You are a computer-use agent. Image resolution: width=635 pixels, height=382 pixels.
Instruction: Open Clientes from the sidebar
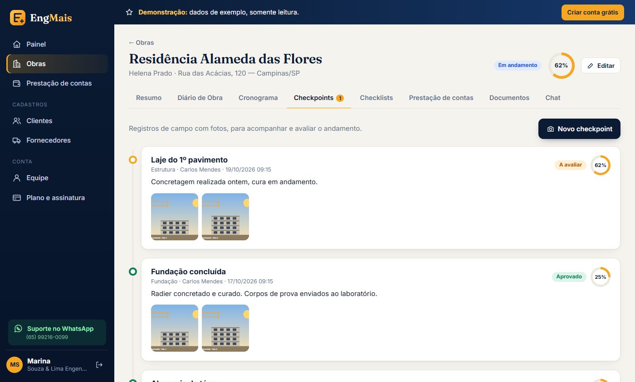57,121
